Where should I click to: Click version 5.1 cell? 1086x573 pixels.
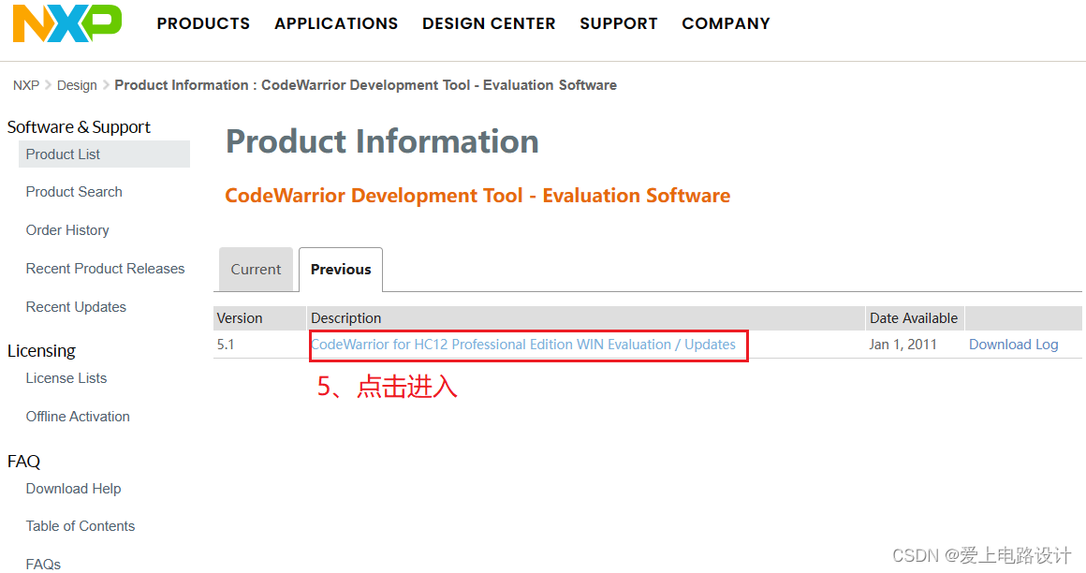(226, 345)
